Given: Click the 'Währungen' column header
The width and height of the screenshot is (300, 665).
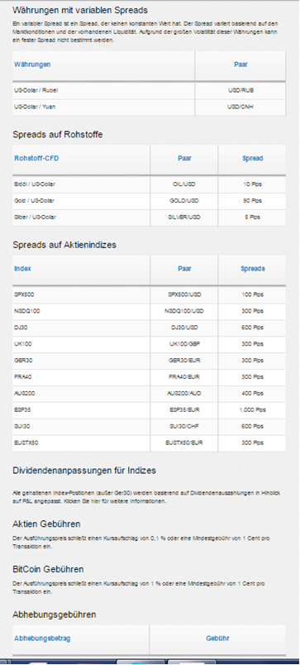Looking at the screenshot, I should (32, 65).
